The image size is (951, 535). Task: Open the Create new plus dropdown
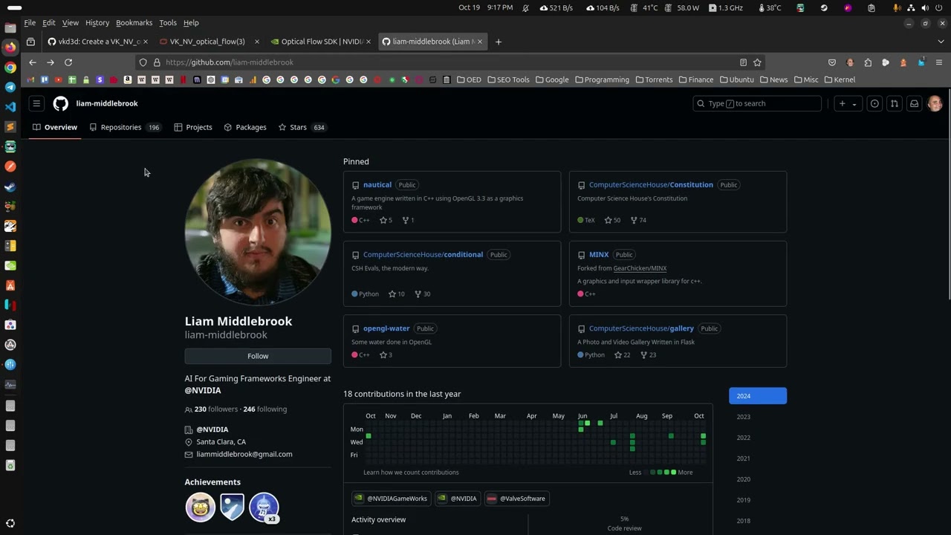tap(848, 103)
